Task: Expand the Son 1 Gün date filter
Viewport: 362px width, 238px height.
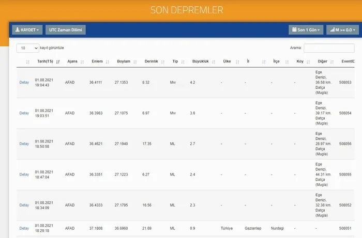Action: tap(306, 30)
